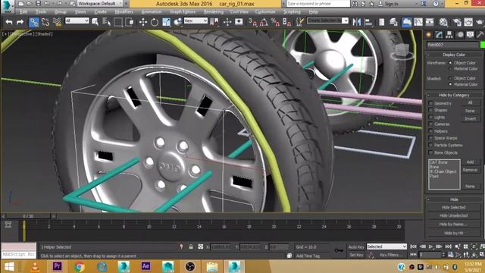Image resolution: width=485 pixels, height=273 pixels.
Task: Open the Modifiers menu
Action: [124, 12]
